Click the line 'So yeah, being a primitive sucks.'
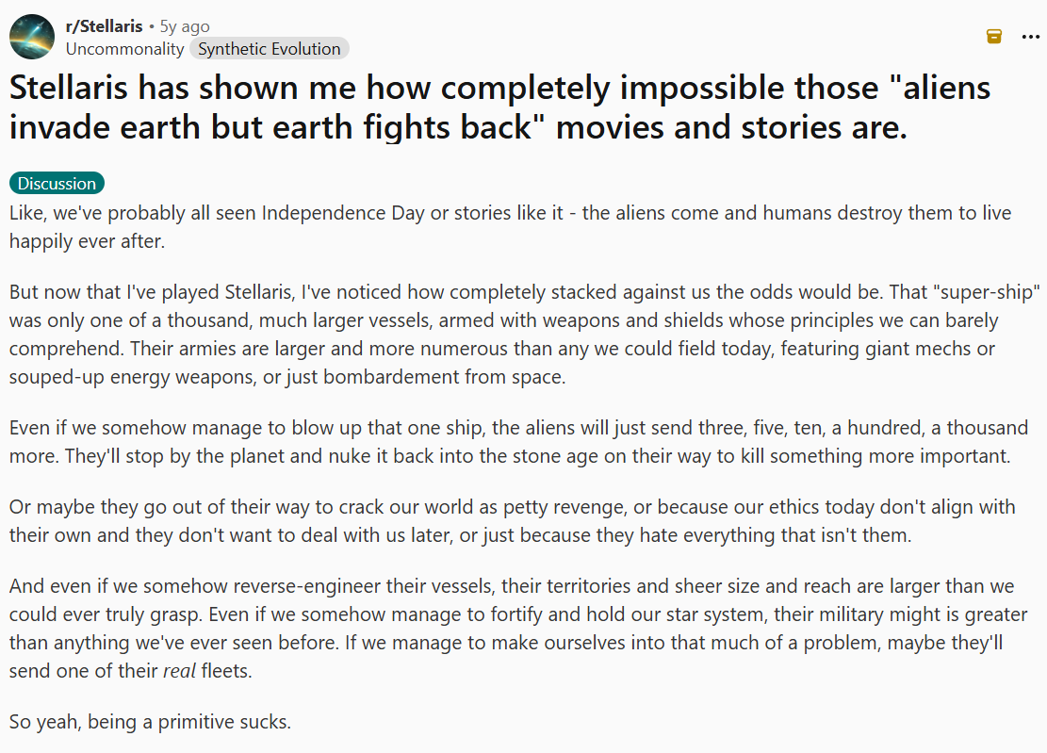This screenshot has width=1047, height=753. [150, 723]
